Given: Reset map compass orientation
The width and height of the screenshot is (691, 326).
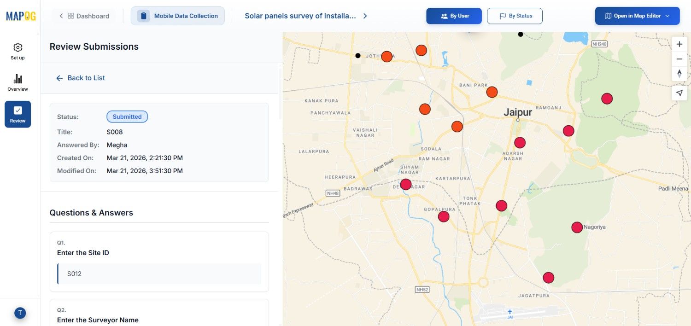Looking at the screenshot, I should pyautogui.click(x=679, y=74).
